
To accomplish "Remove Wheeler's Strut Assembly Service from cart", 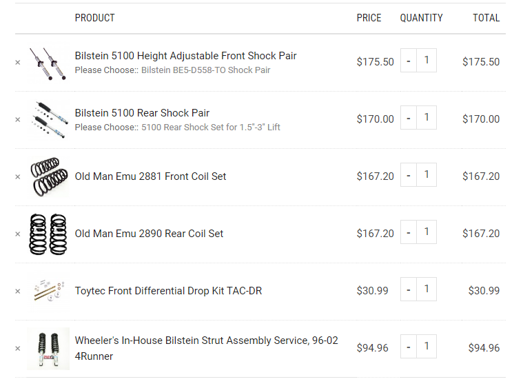I will coord(18,348).
